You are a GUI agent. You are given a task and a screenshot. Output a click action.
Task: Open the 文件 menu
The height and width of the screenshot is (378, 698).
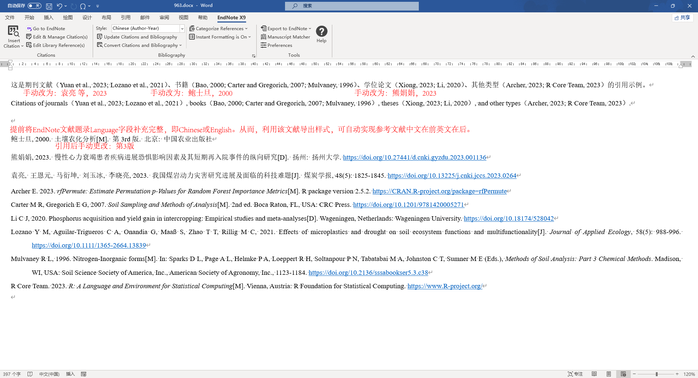coord(10,17)
